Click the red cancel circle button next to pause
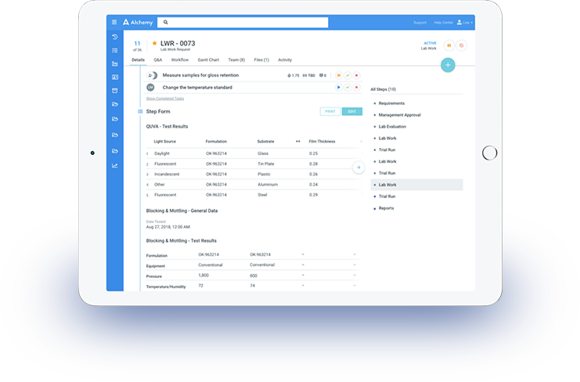 461,45
